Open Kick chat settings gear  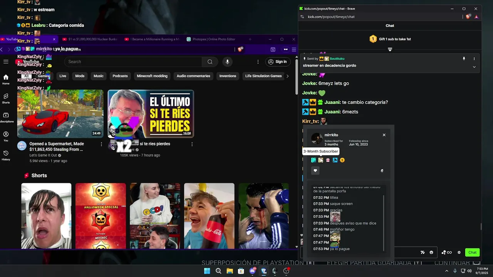pyautogui.click(x=459, y=252)
